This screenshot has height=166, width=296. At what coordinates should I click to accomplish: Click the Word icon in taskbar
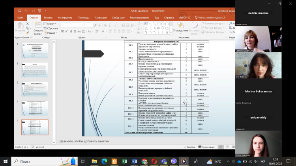134,161
